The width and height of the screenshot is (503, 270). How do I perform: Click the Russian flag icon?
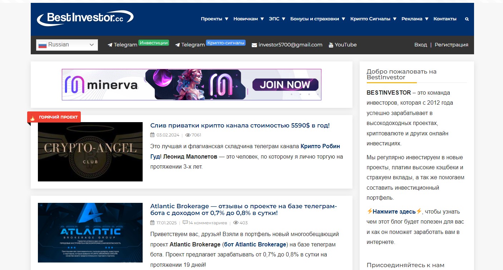pos(43,45)
